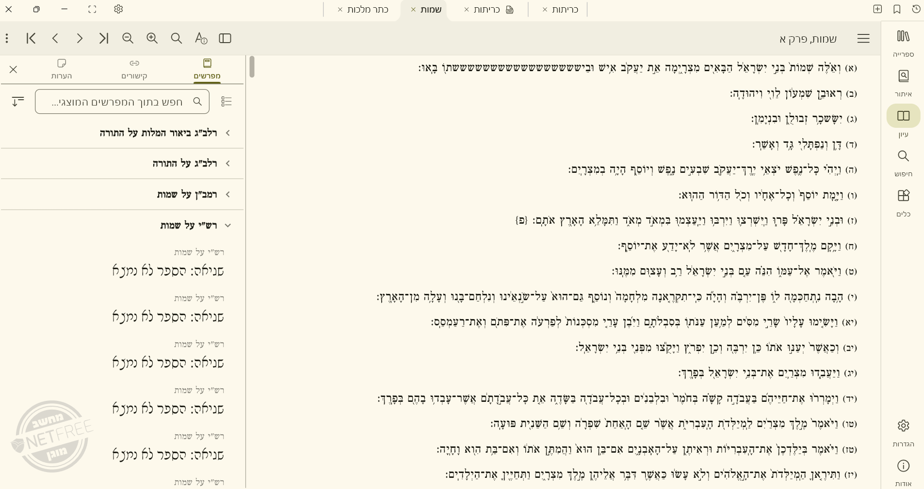Switch to the קישורים tab
924x489 pixels.
pos(134,69)
